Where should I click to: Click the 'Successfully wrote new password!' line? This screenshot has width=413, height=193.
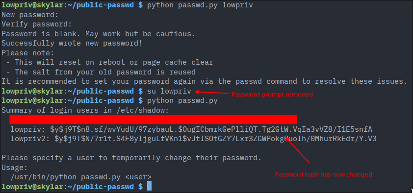[x=72, y=43]
